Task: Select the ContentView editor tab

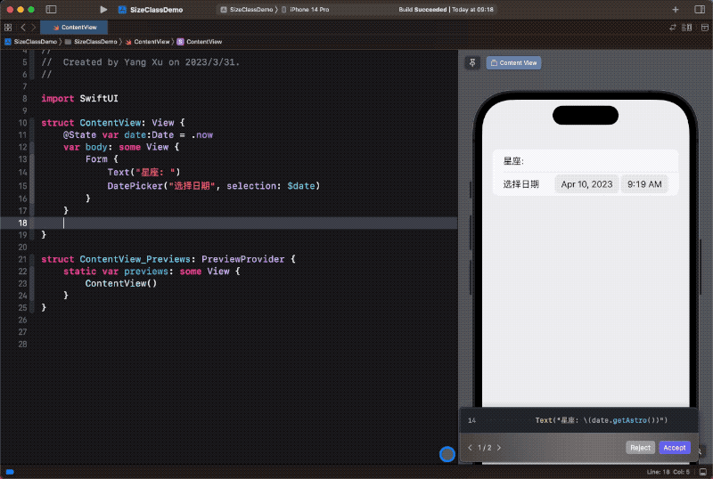Action: coord(74,28)
